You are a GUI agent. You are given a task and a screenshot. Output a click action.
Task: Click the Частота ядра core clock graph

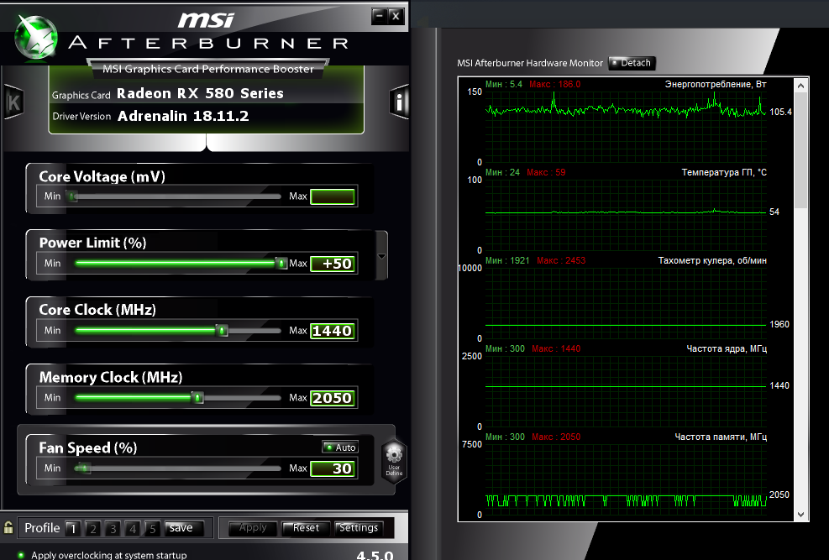(626, 391)
